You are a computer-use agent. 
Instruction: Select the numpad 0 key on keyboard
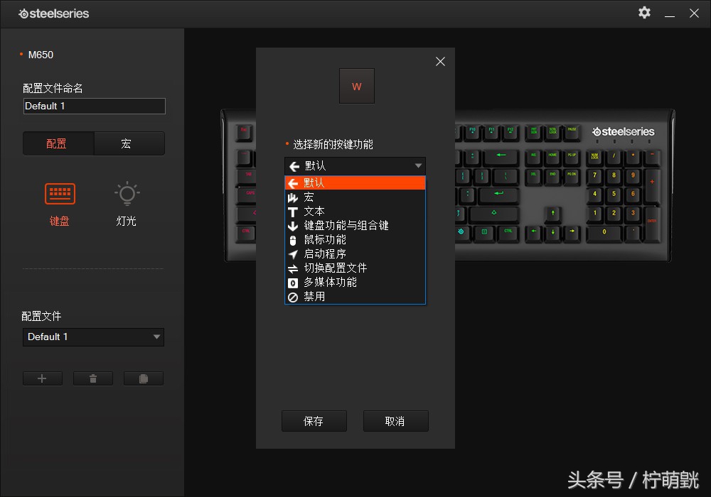604,231
